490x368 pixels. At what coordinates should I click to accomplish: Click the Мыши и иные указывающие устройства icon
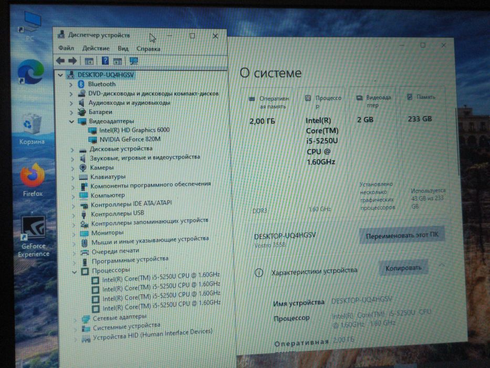85,242
